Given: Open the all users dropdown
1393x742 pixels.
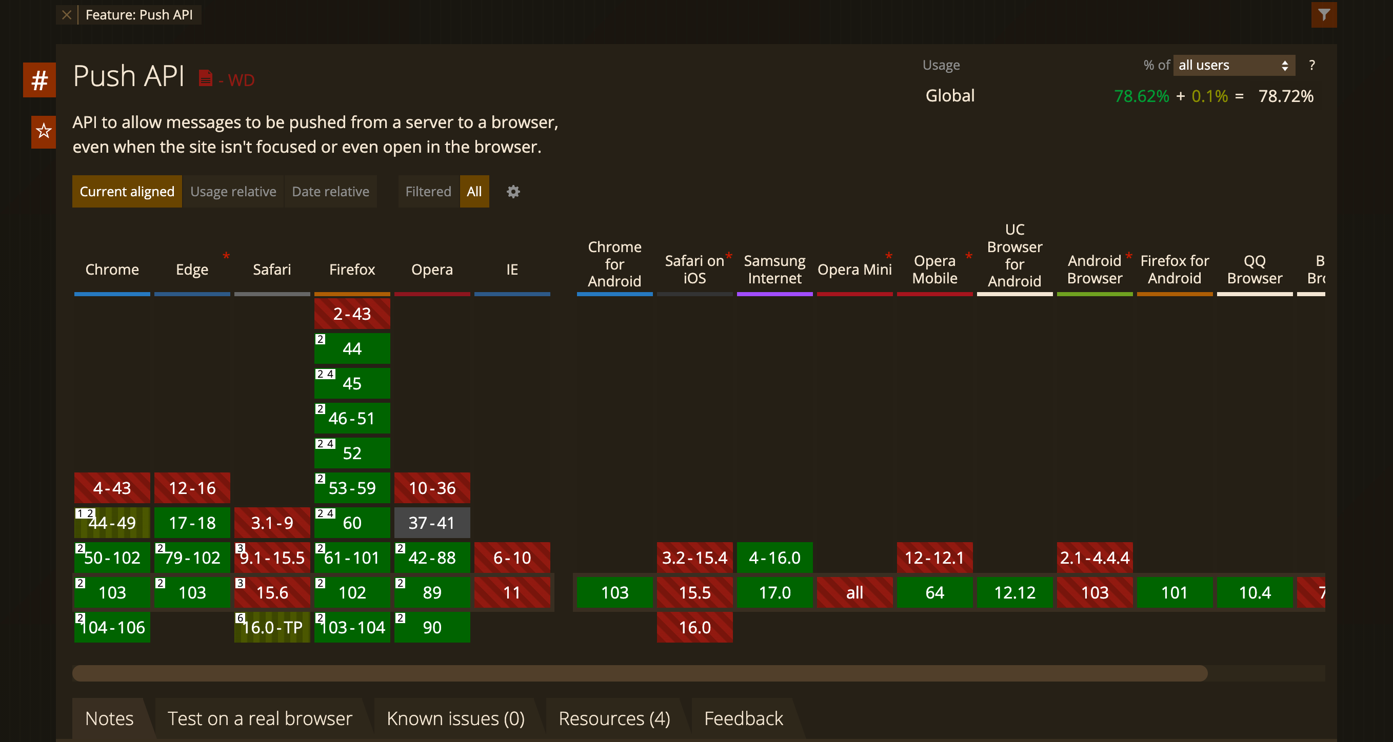Looking at the screenshot, I should click(1233, 66).
